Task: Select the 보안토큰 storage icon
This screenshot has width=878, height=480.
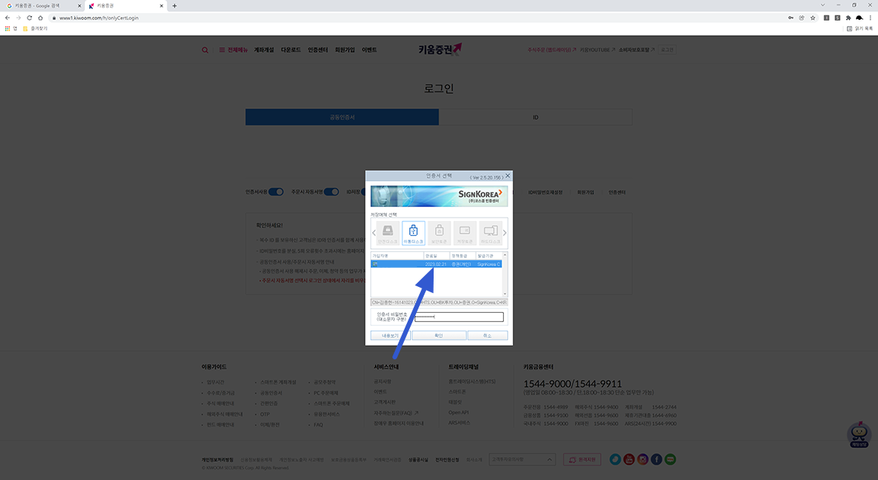Action: point(439,233)
